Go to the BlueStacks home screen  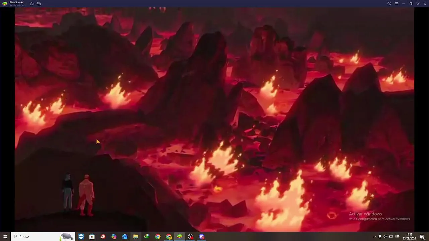click(32, 4)
